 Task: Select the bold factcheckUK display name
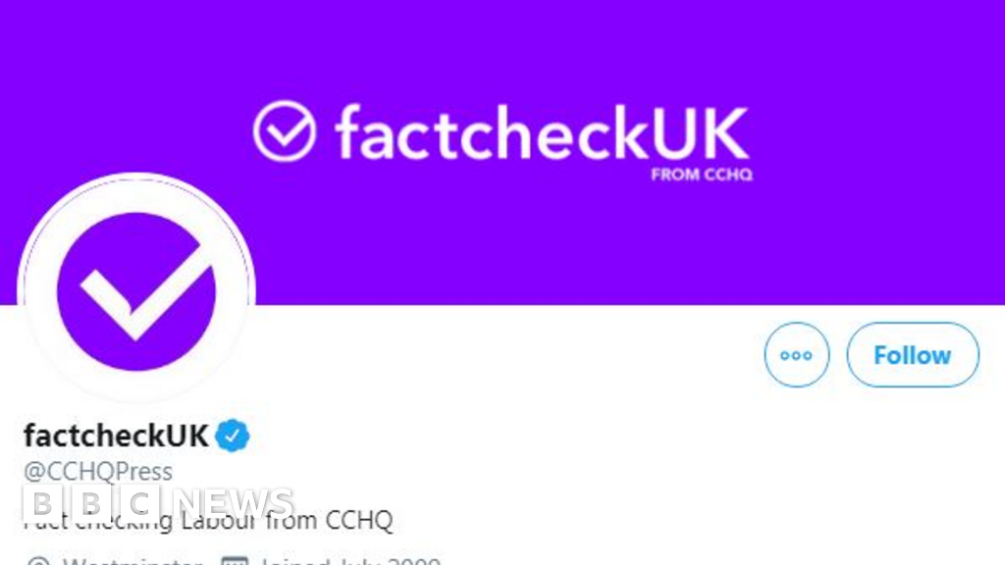coord(116,435)
